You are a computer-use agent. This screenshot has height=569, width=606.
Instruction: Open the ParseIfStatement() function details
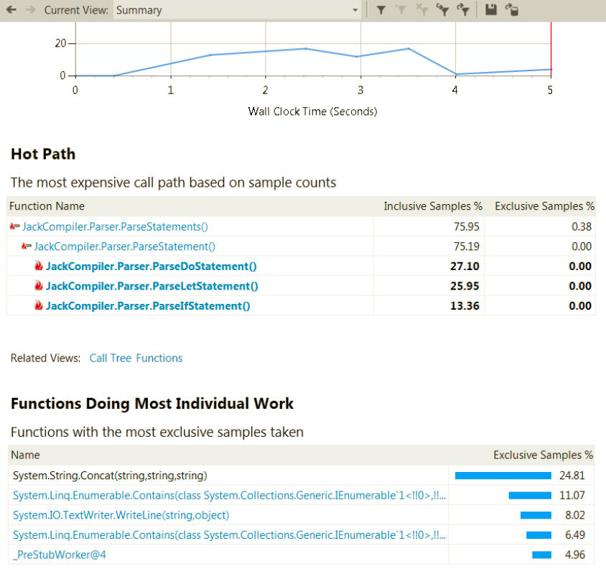pyautogui.click(x=148, y=305)
